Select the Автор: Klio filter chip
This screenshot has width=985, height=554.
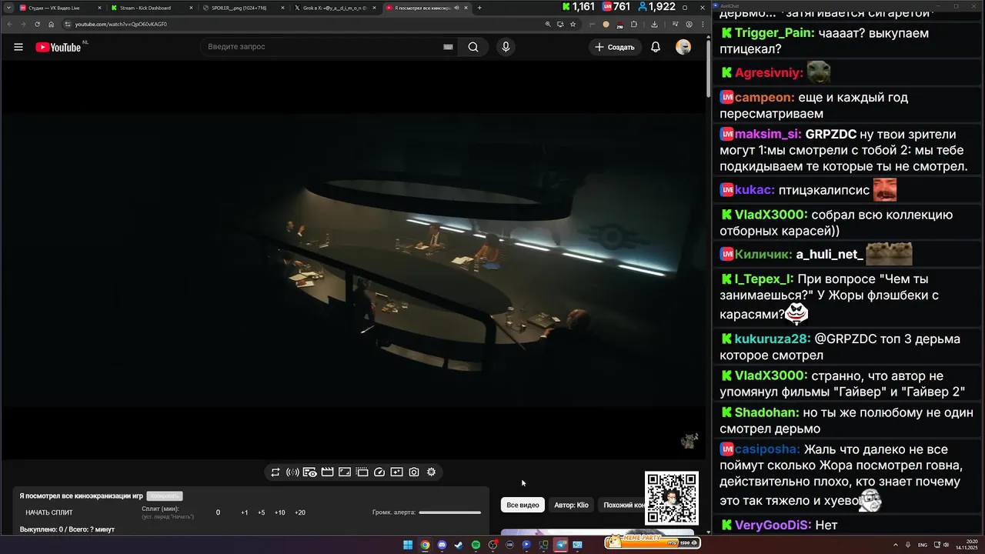571,505
